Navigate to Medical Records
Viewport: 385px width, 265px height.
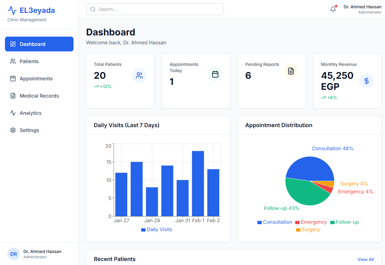pyautogui.click(x=39, y=96)
